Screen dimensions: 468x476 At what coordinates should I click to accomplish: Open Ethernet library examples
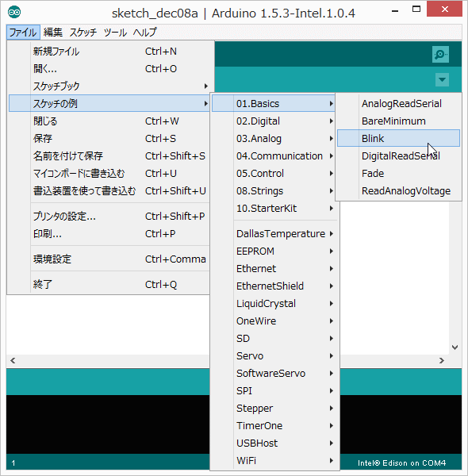tap(274, 269)
